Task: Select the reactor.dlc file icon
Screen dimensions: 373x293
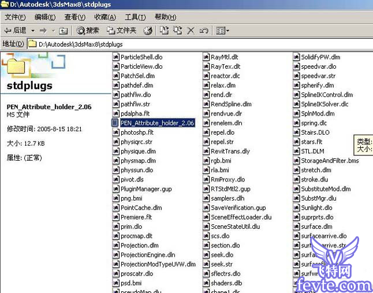Action: click(206, 76)
